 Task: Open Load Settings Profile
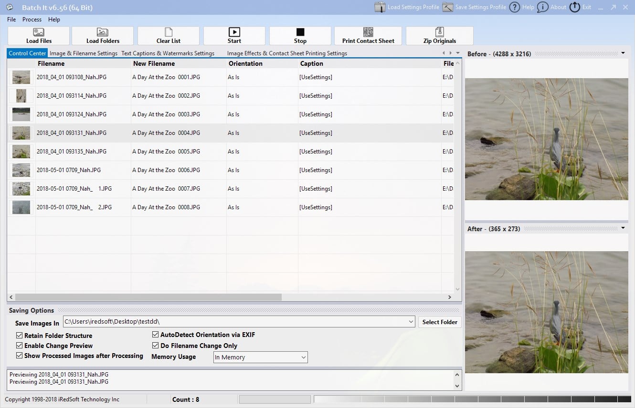pos(380,7)
